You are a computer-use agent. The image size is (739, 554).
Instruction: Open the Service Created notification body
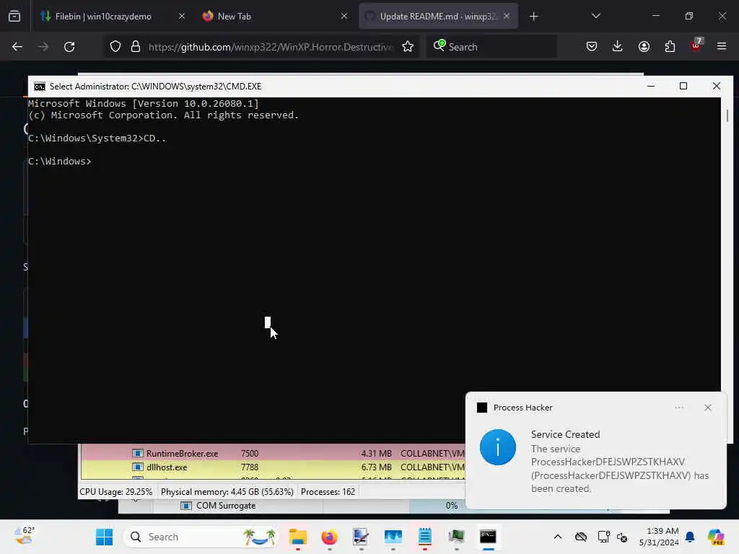pos(620,462)
